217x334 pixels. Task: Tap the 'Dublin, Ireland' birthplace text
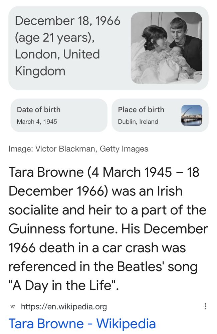138,122
